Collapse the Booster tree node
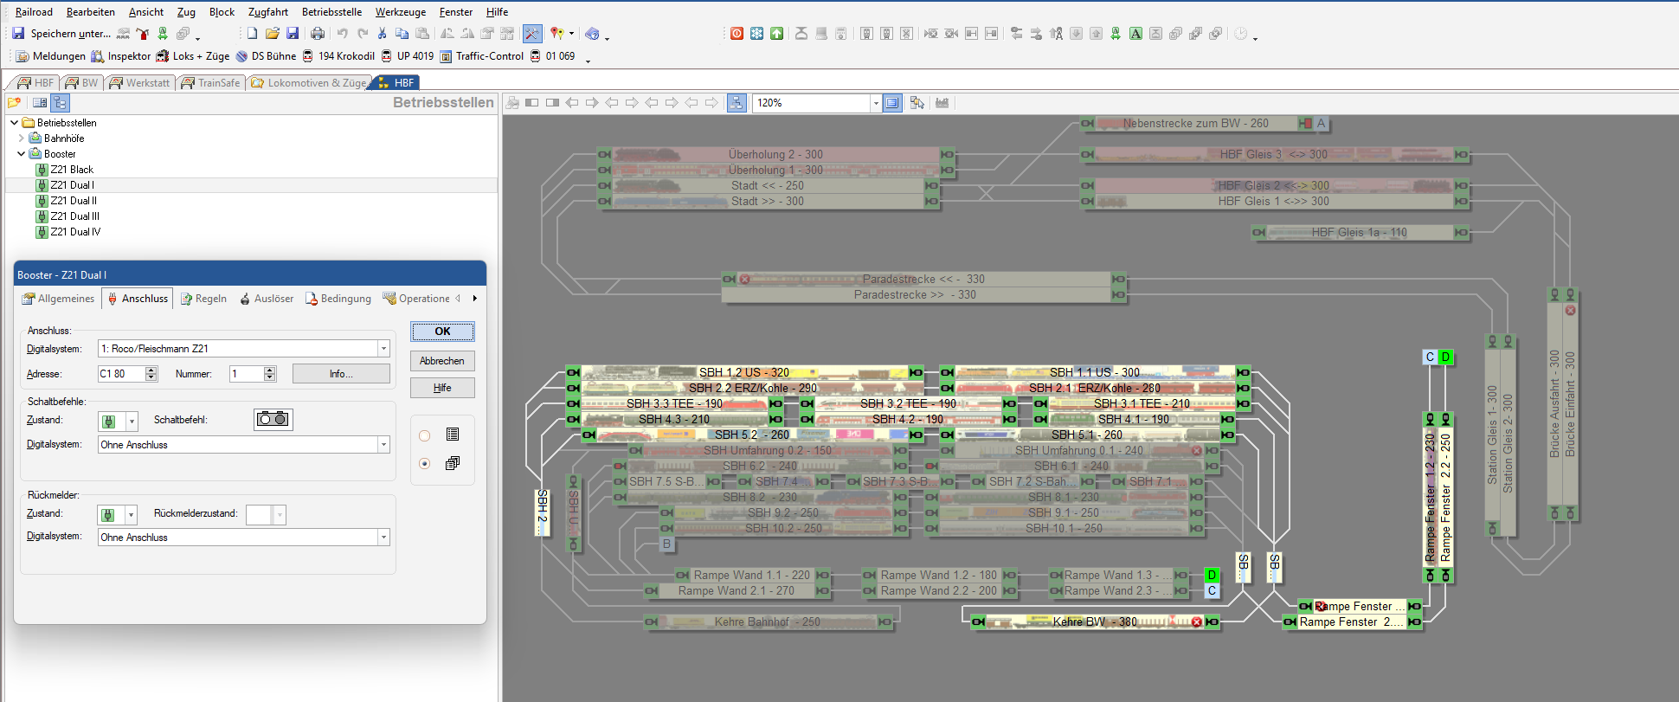The width and height of the screenshot is (1679, 702). click(x=21, y=154)
